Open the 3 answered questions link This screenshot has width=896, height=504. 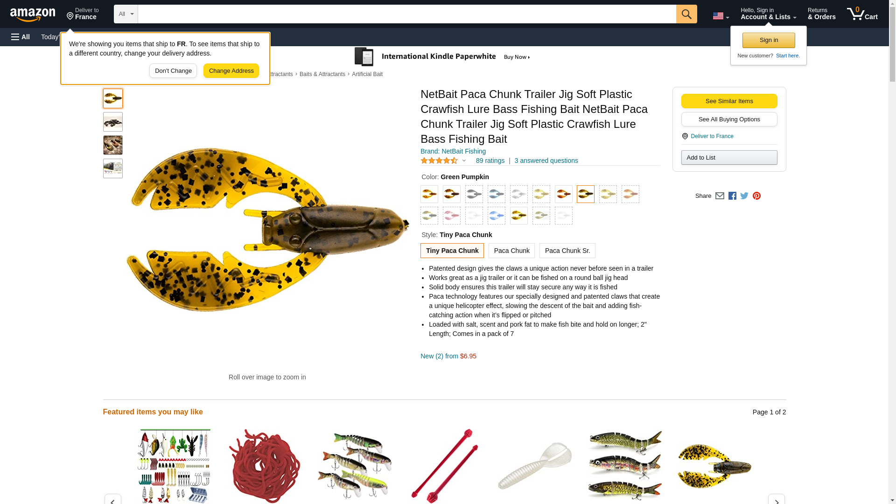click(546, 161)
